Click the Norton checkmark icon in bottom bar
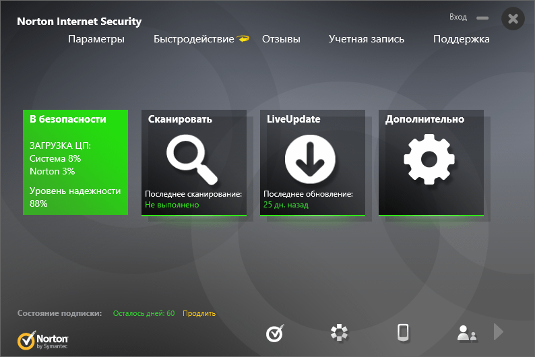This screenshot has height=357, width=535. [275, 333]
